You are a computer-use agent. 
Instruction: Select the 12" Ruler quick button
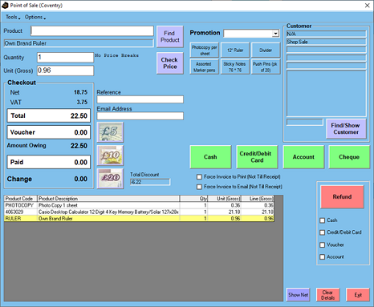tap(235, 50)
